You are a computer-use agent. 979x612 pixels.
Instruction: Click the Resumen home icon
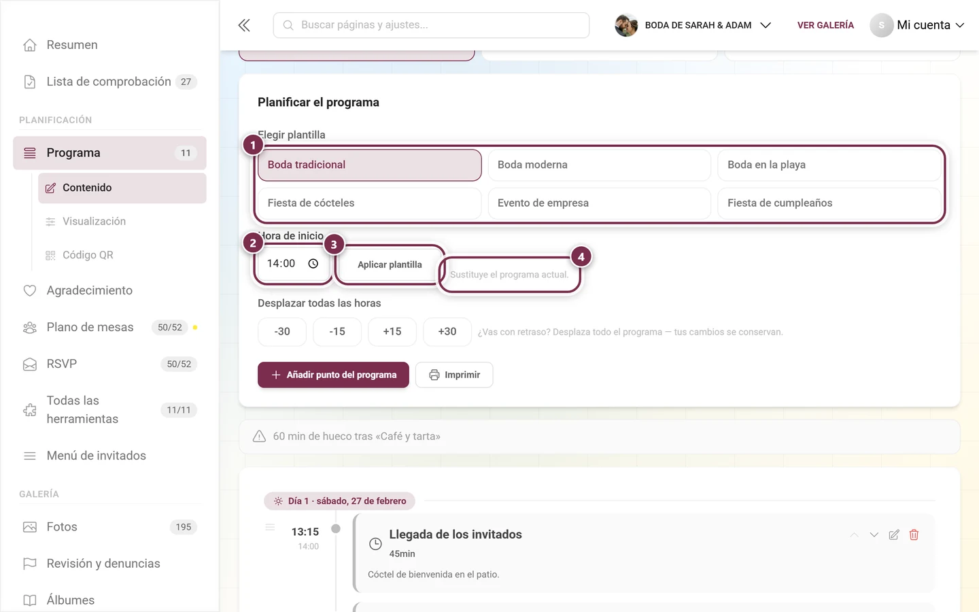[30, 45]
